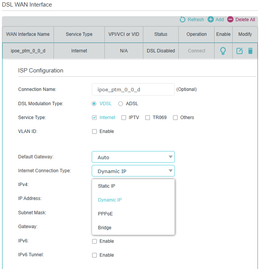Click the red Delete All minus icon
260x269 pixels.
tap(230, 19)
